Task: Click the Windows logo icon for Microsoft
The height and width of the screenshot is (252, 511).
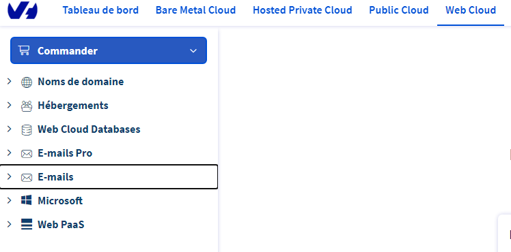Action: point(27,200)
